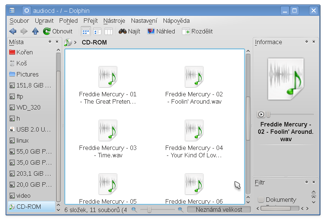This screenshot has height=222, width=326.
Task: Switch to columns view mode
Action: [x=108, y=32]
